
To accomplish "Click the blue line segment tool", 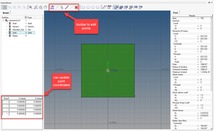I will click(67, 7).
